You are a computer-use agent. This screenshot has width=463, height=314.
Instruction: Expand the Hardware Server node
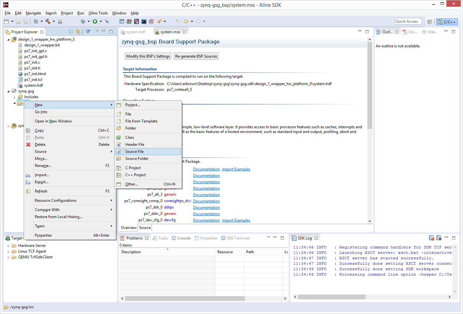point(9,246)
